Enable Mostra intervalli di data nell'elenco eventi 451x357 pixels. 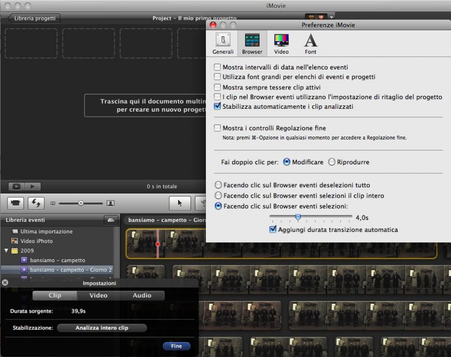[217, 67]
